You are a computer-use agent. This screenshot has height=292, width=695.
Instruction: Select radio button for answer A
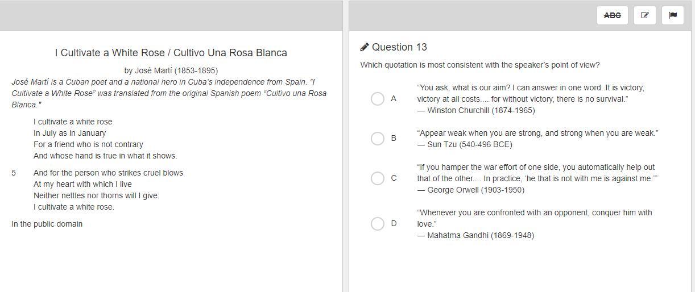[378, 99]
